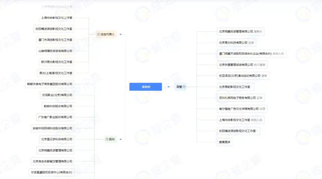Open the 北京易炎科技有限公司 node
Screen dimensions: 322x179
[233, 43]
